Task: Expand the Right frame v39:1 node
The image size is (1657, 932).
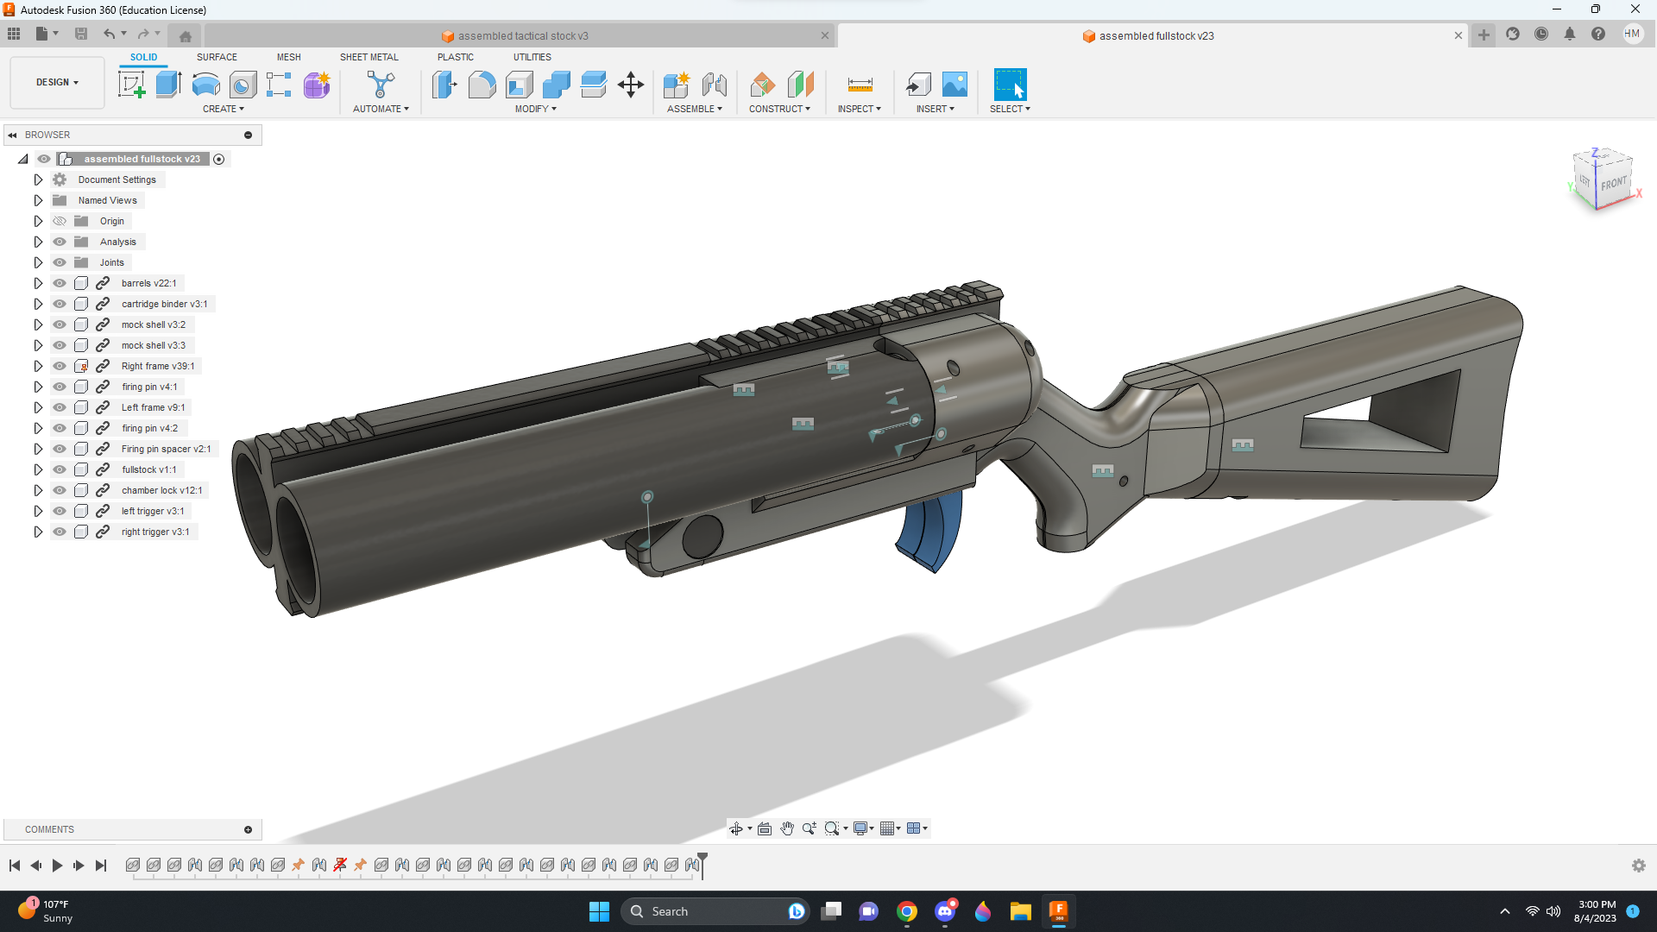Action: point(38,366)
